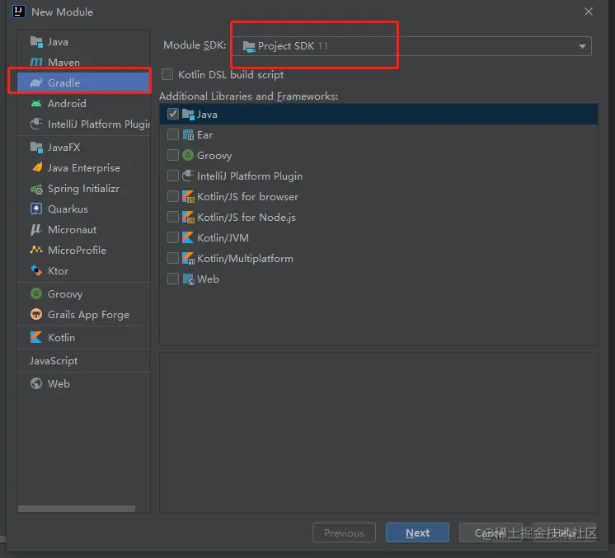The image size is (615, 558).
Task: Check Kotlin/JS for browser checkbox
Action: tap(173, 196)
